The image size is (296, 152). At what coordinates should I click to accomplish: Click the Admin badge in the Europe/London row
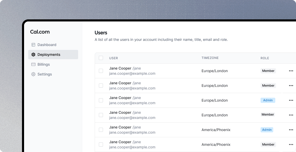coord(268,100)
